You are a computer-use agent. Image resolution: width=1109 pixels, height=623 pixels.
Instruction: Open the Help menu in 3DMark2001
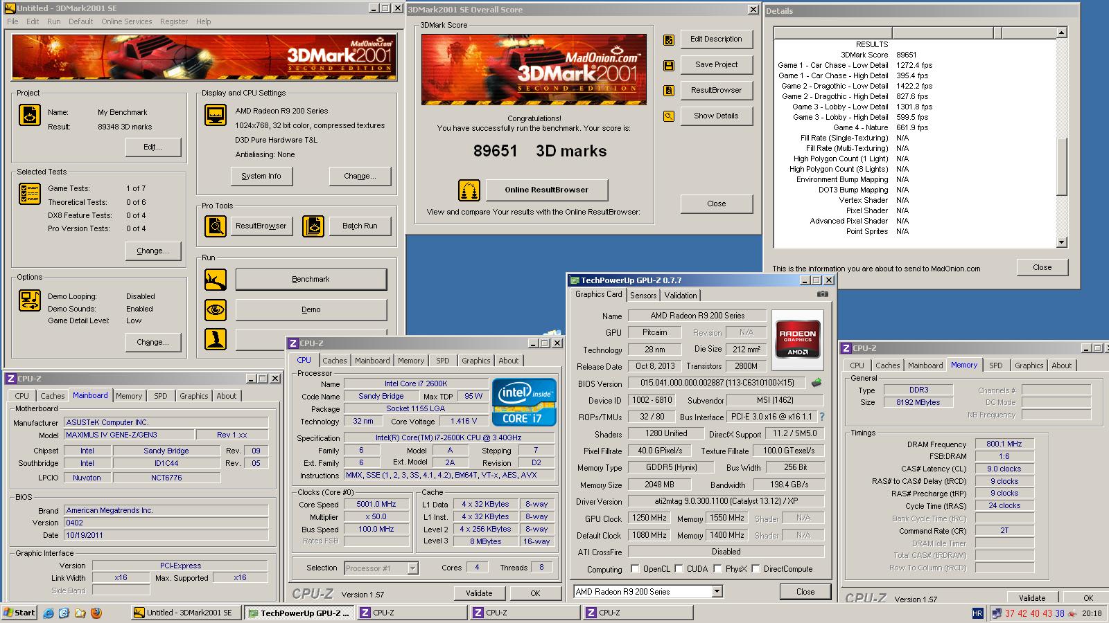tap(203, 21)
